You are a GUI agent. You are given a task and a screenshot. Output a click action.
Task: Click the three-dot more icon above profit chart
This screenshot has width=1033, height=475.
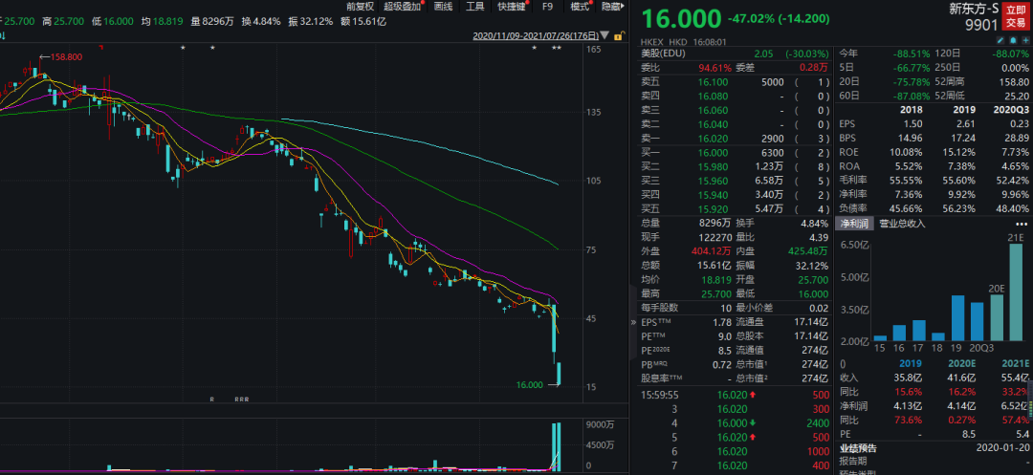point(1024,223)
